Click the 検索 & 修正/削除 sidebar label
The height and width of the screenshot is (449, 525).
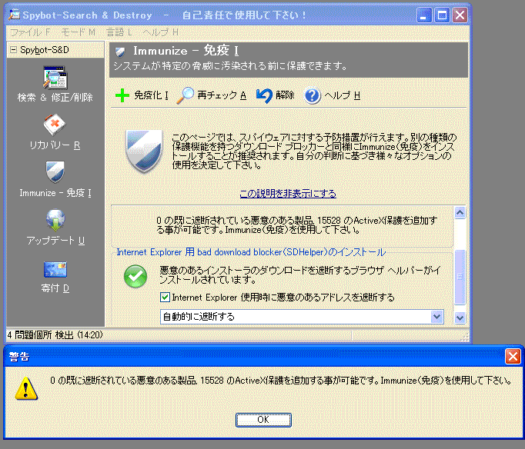[55, 98]
